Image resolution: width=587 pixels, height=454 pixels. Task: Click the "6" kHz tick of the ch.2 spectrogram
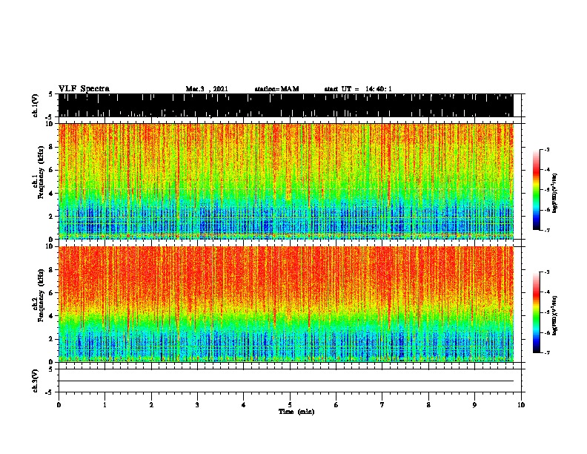click(51, 292)
